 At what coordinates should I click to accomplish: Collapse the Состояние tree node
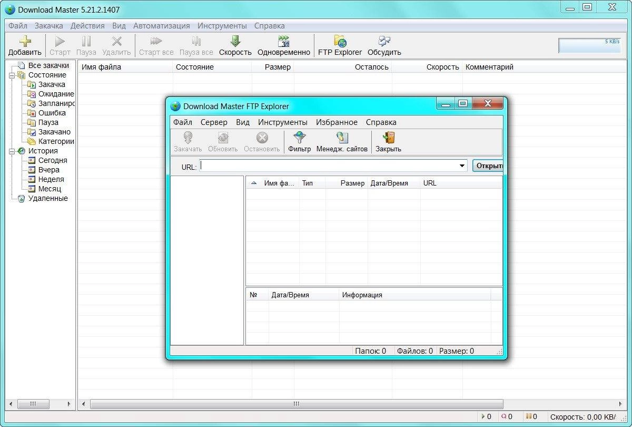coord(12,75)
